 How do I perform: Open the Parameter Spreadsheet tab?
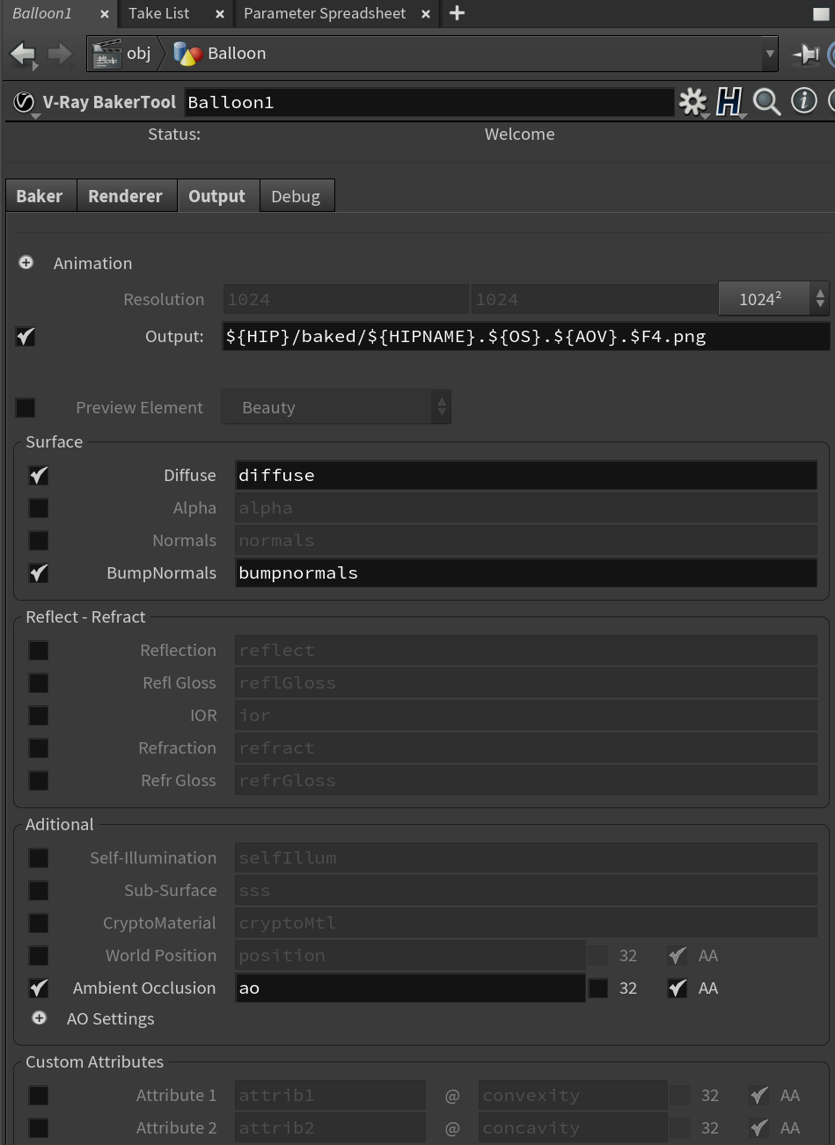pyautogui.click(x=325, y=13)
